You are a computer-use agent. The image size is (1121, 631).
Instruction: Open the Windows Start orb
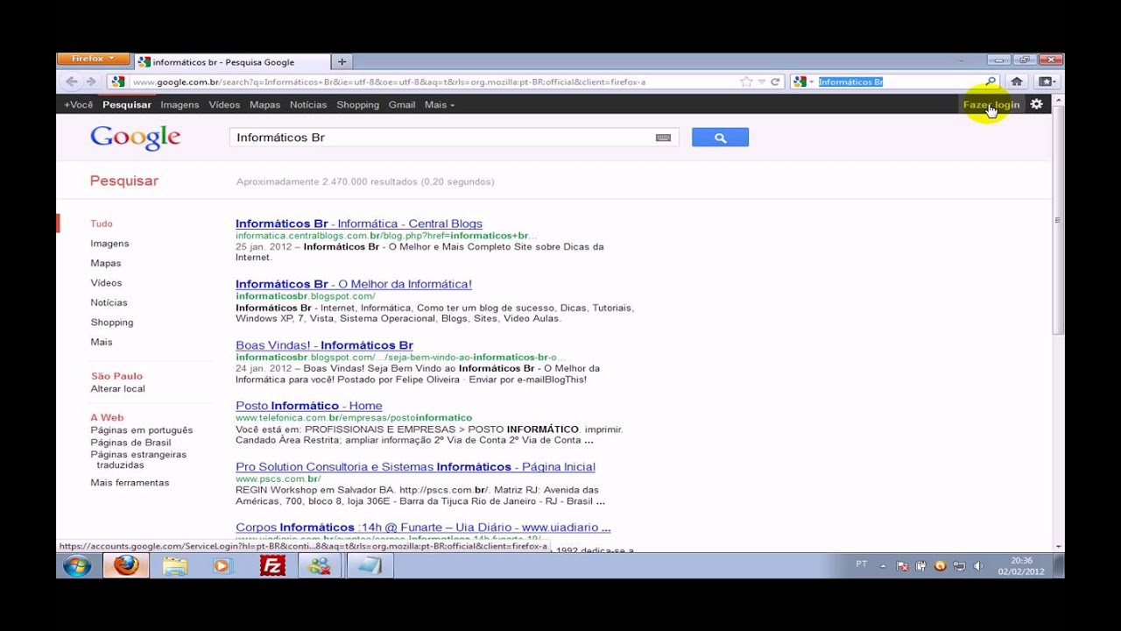tap(77, 566)
